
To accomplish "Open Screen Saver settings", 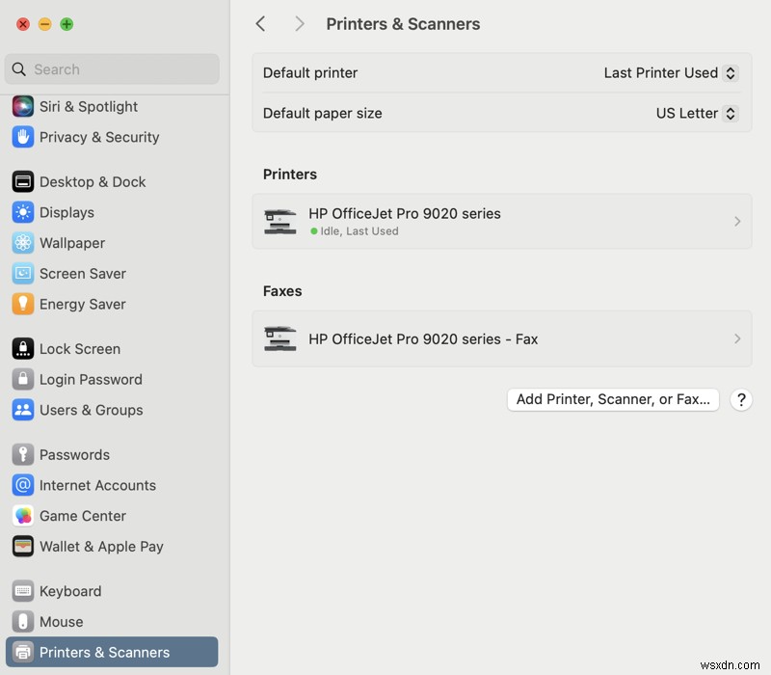I will click(83, 273).
